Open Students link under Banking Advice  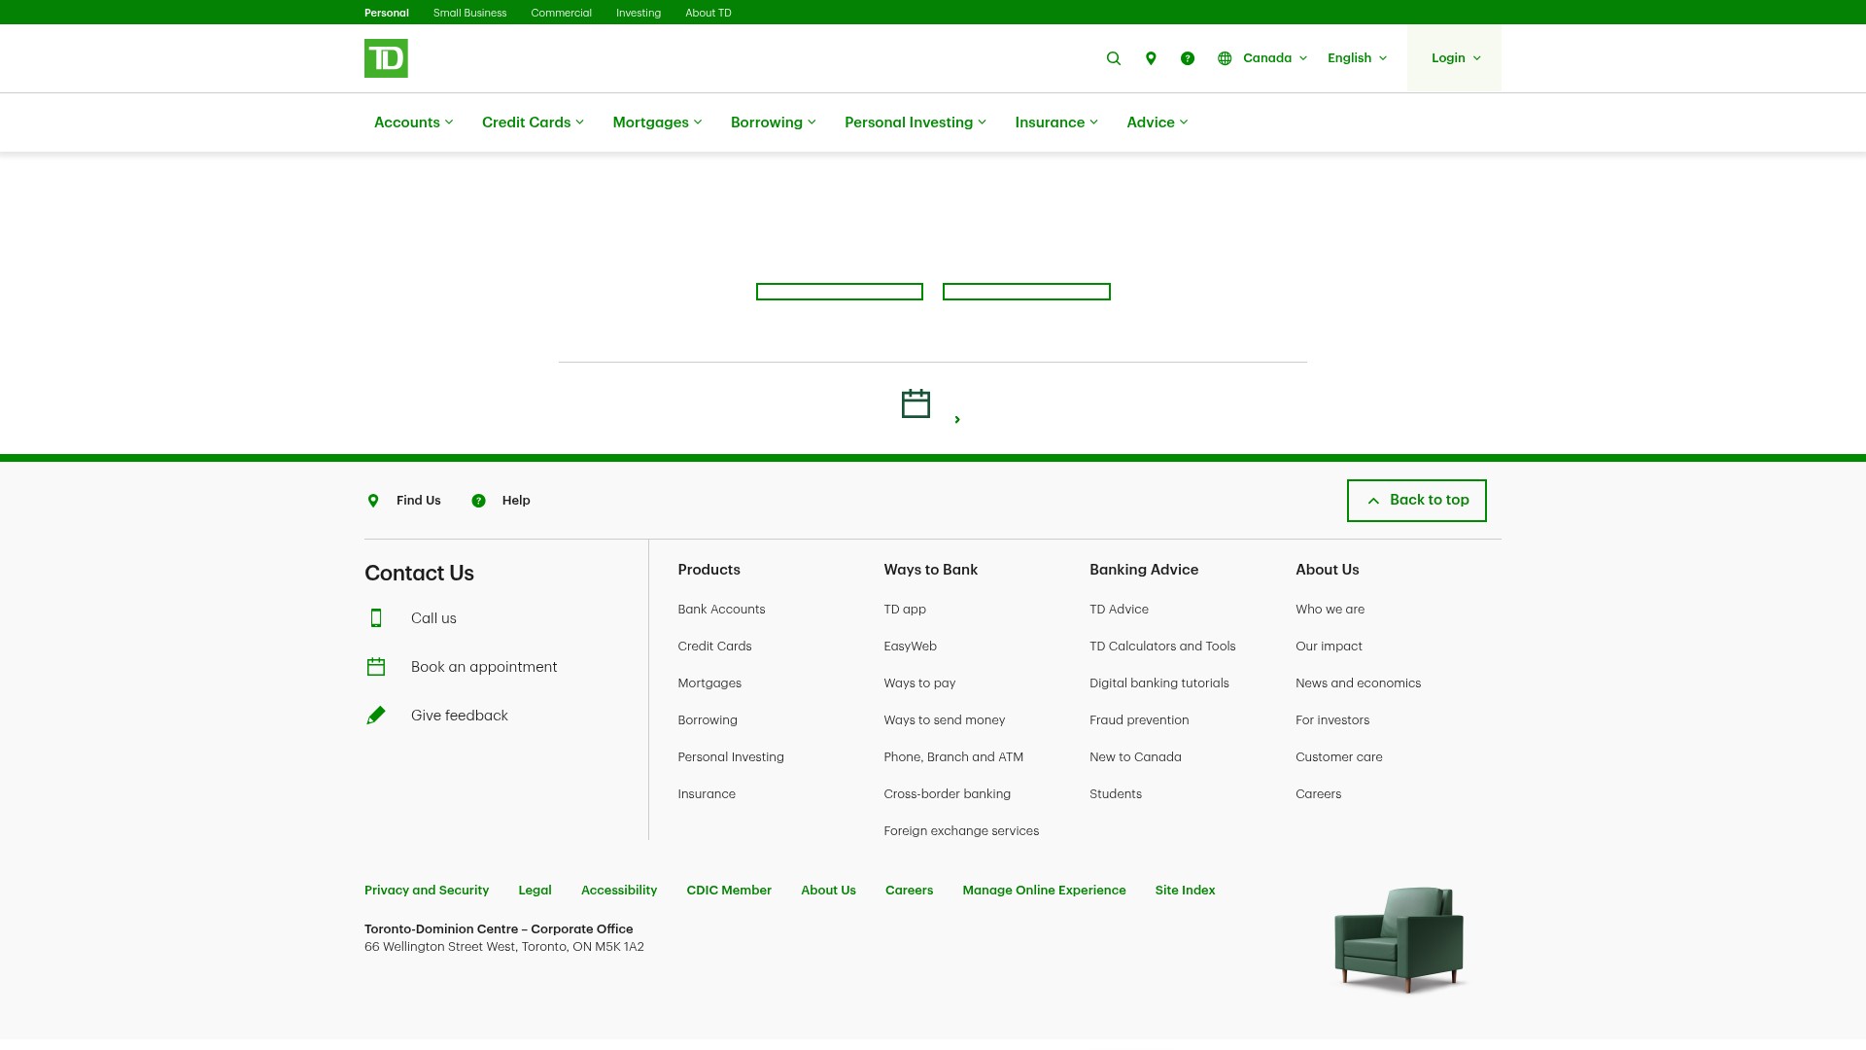point(1116,794)
